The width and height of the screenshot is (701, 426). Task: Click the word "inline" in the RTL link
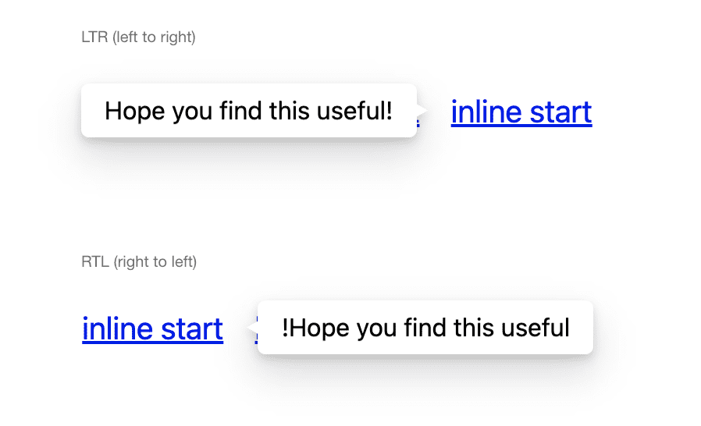pyautogui.click(x=117, y=328)
